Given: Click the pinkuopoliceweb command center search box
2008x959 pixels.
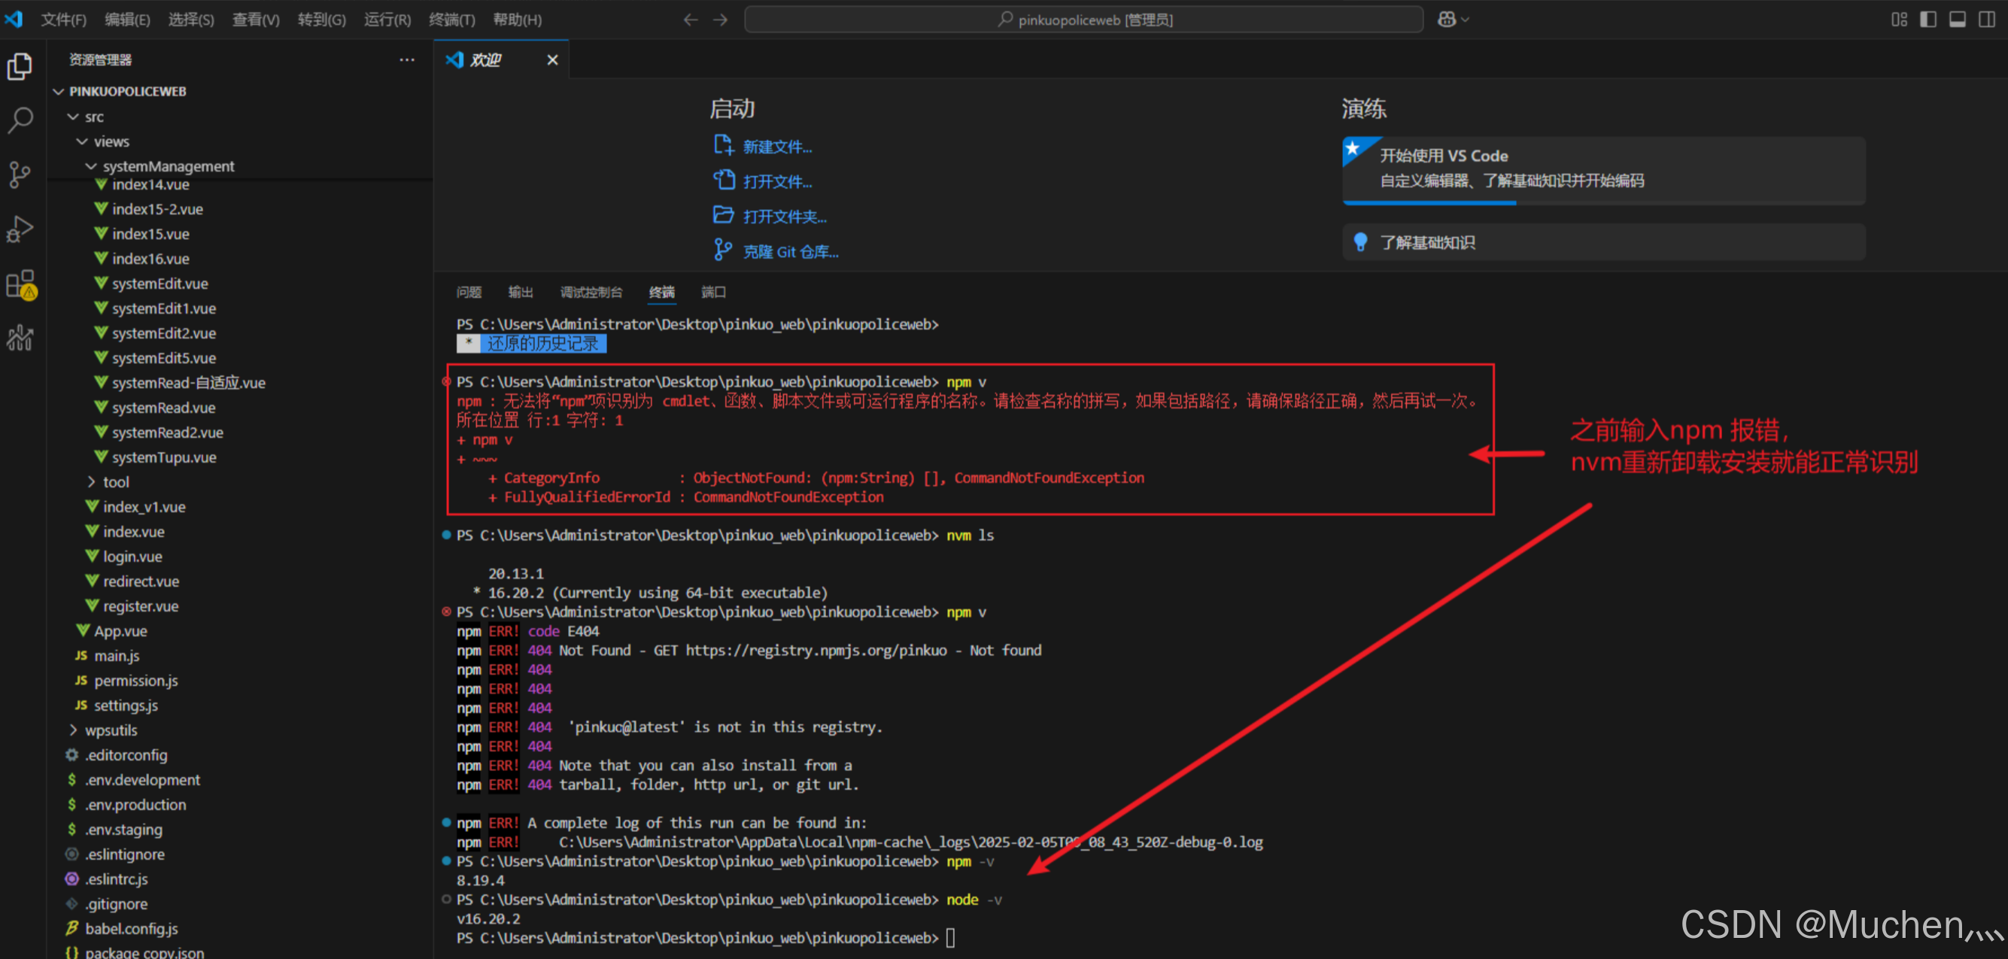Looking at the screenshot, I should pos(1083,20).
